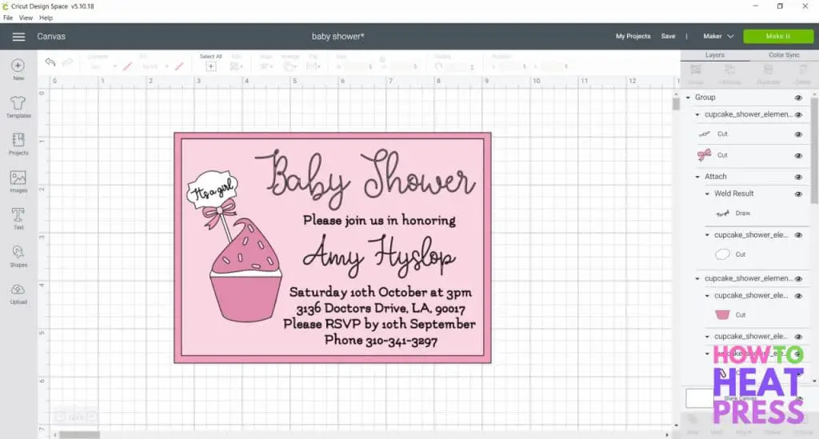
Task: Collapse the Attach layer group
Action: [x=697, y=177]
